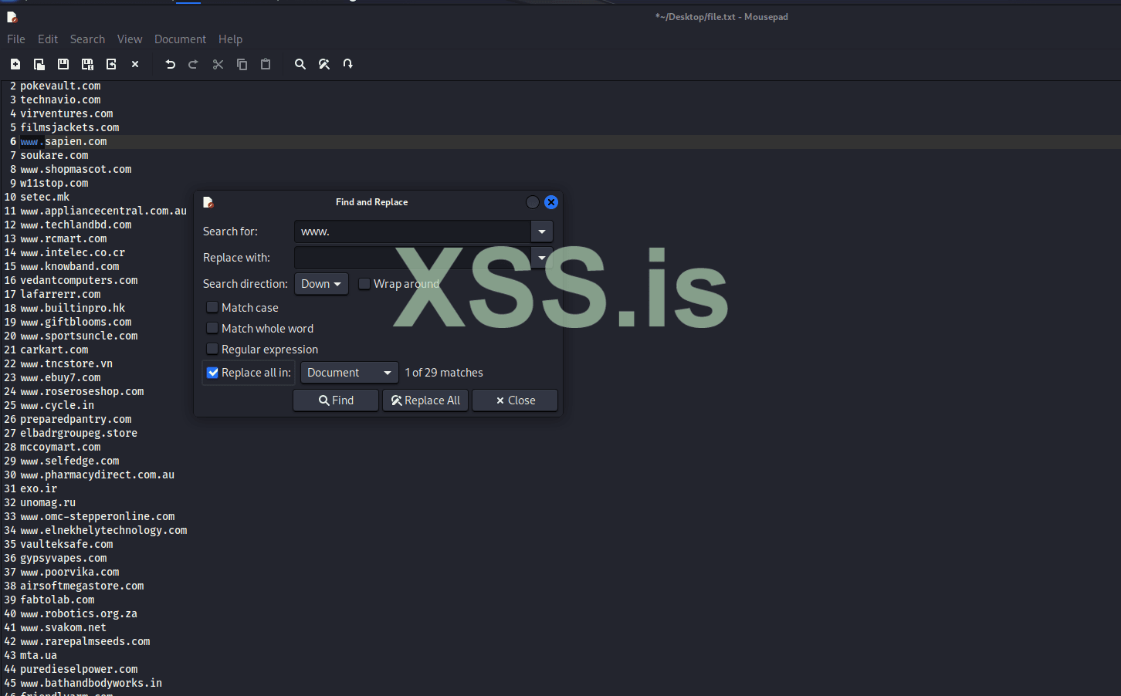Click the line 'technavio.com'

pos(60,100)
